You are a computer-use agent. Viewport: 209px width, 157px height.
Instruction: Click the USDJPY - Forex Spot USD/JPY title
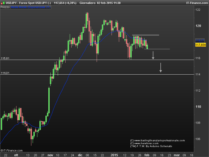(x=28, y=3)
